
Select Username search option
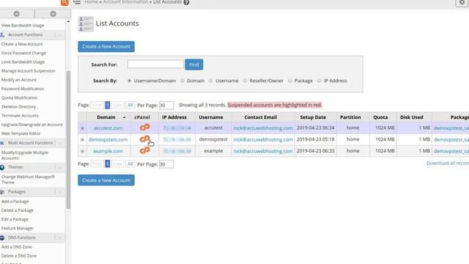[x=210, y=81]
